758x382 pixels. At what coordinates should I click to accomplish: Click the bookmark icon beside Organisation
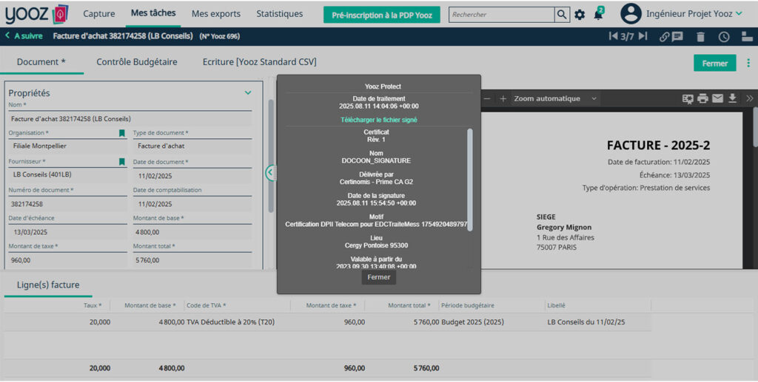(x=122, y=133)
